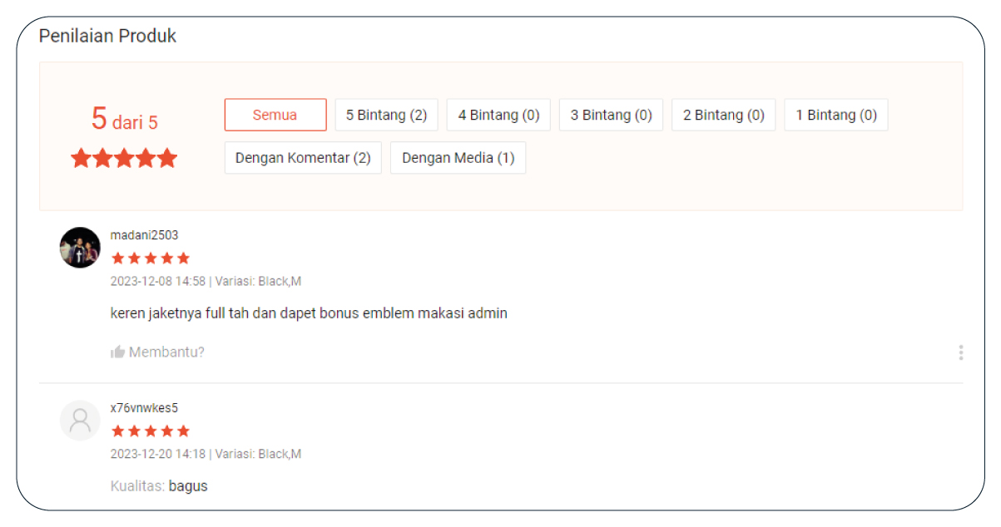Show reviews Dengan Komentar (2)
1001x527 pixels.
click(303, 158)
